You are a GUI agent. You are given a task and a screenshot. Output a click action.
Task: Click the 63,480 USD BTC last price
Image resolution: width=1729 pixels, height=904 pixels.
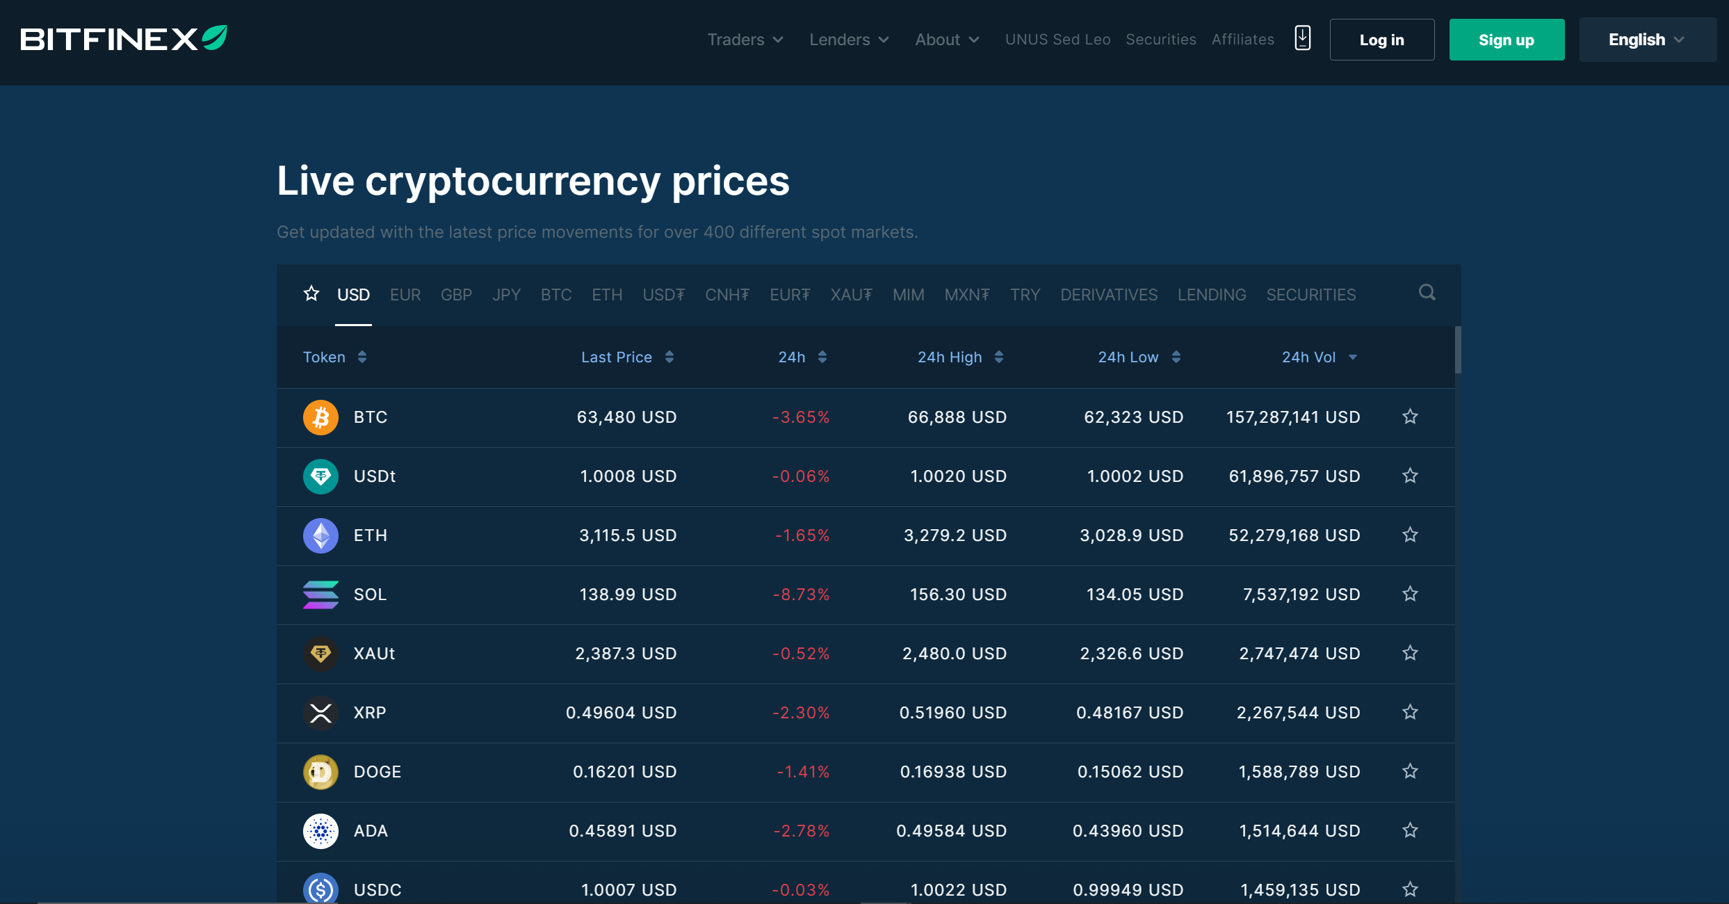click(x=626, y=417)
